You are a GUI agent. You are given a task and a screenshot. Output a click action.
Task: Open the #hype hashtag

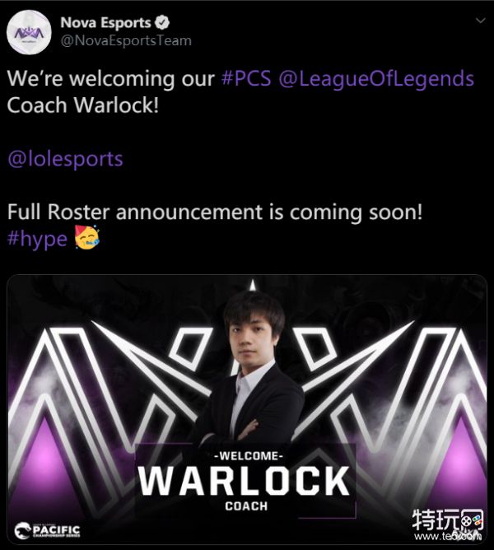click(37, 240)
